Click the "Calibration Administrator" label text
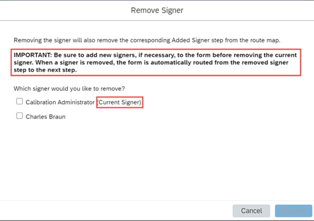 click(x=60, y=102)
